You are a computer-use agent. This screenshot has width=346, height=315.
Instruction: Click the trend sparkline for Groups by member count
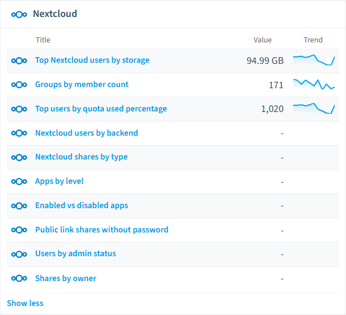(x=314, y=84)
